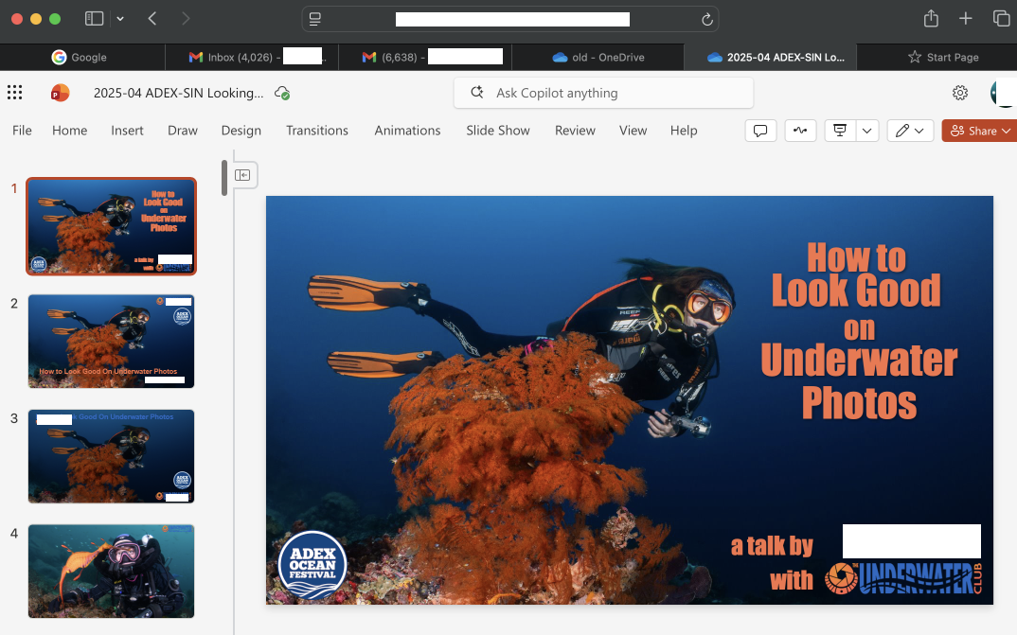
Task: Start presenting with the slideshow icon
Action: point(840,131)
